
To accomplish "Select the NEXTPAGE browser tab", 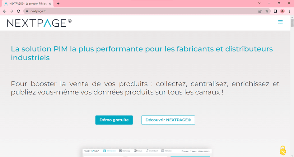I will pyautogui.click(x=26, y=4).
